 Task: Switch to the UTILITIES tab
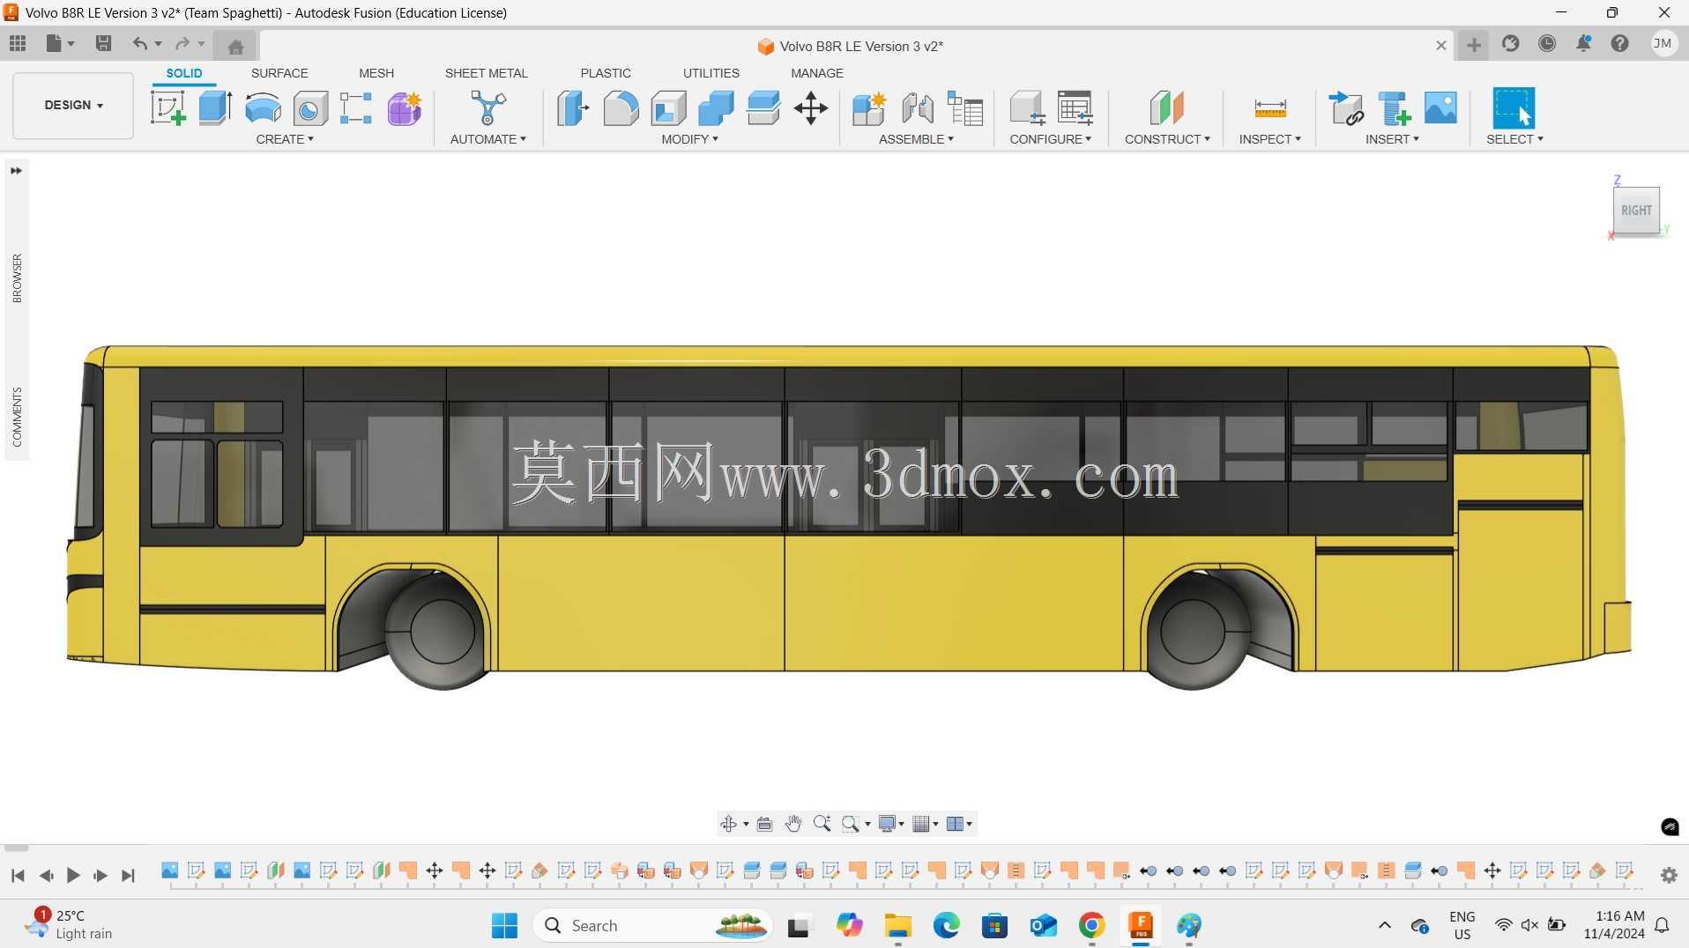[x=711, y=73]
